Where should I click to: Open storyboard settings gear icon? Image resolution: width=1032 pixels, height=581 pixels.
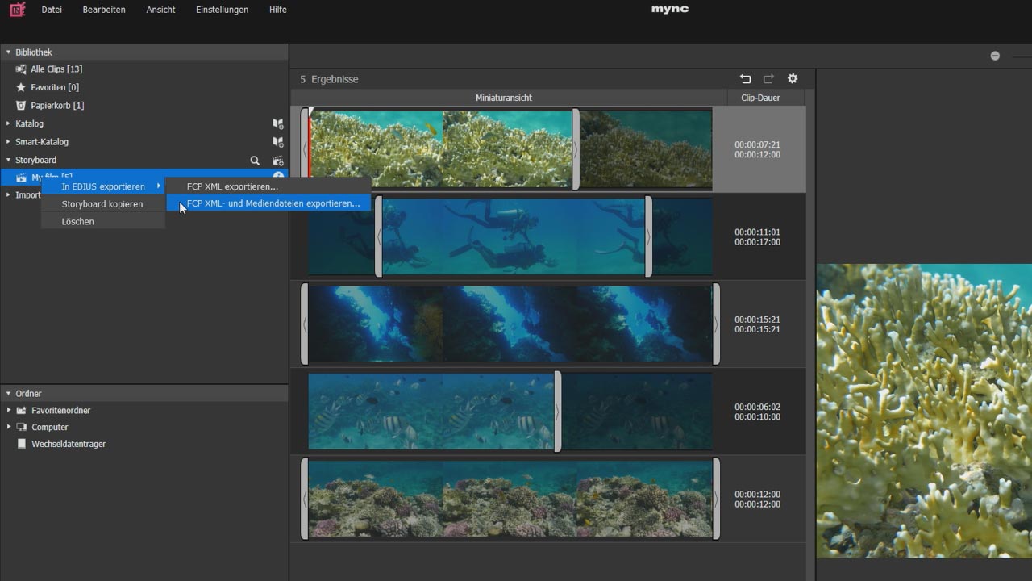pyautogui.click(x=793, y=79)
